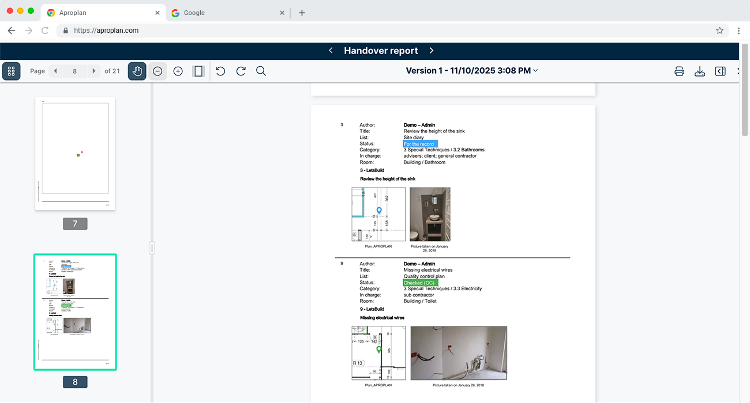Screen dimensions: 750x403
Task: Enable the hand pan tool
Action: (x=137, y=71)
